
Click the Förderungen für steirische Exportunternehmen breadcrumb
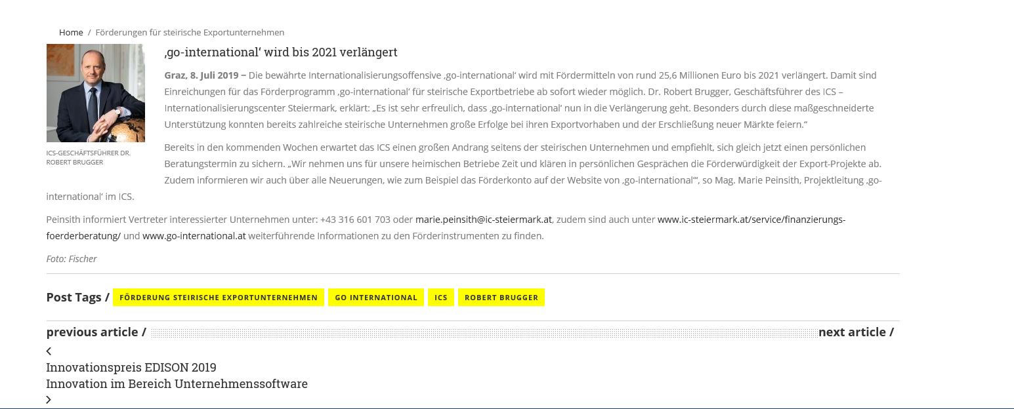[x=190, y=32]
